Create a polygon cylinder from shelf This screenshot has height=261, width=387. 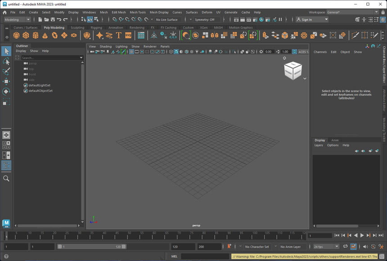pyautogui.click(x=36, y=36)
